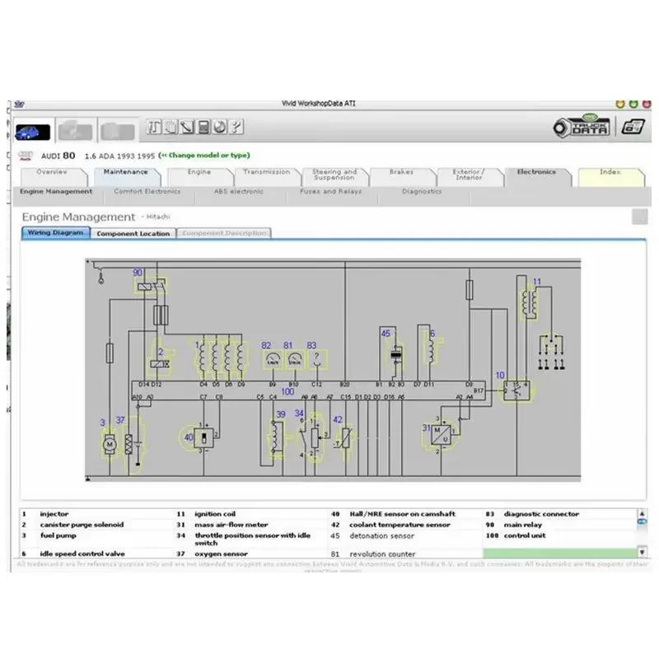This screenshot has height=659, width=659.
Task: Open the Maintenance tab
Action: point(126,172)
